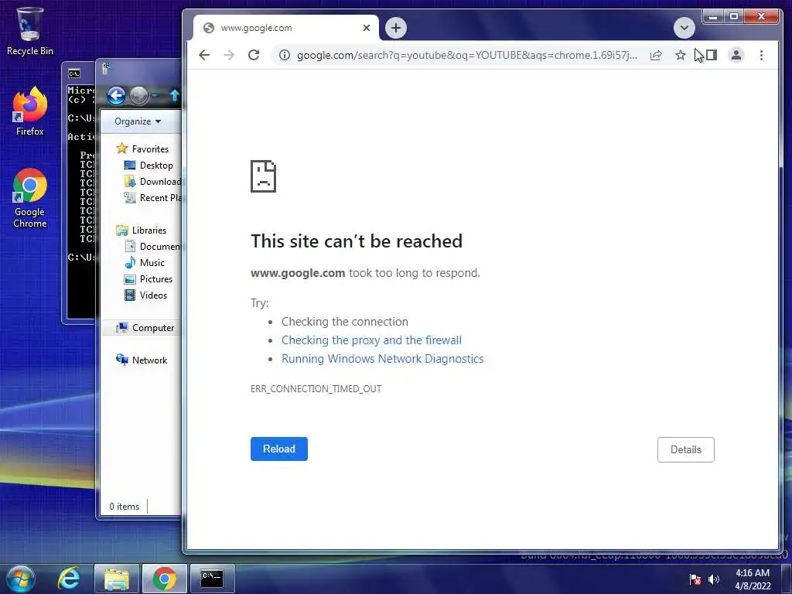Select Pictures library in Explorer sidebar
The width and height of the screenshot is (792, 594).
pos(148,278)
